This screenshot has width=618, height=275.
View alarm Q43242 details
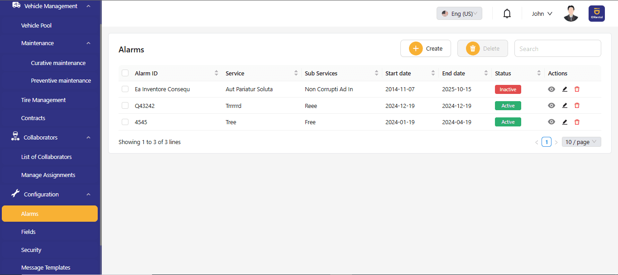pos(551,106)
